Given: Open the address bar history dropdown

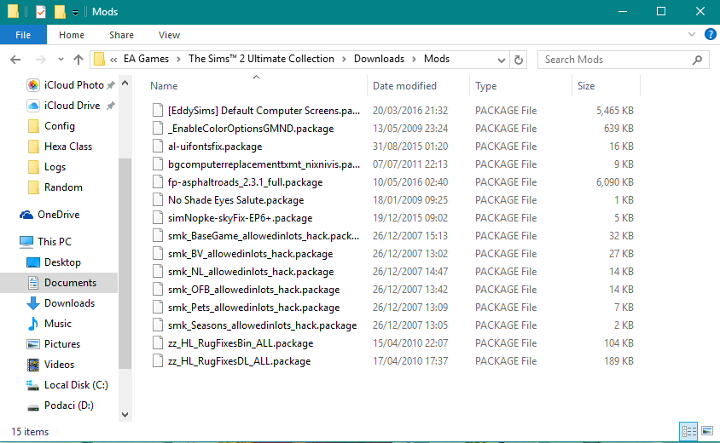Looking at the screenshot, I should (x=500, y=60).
